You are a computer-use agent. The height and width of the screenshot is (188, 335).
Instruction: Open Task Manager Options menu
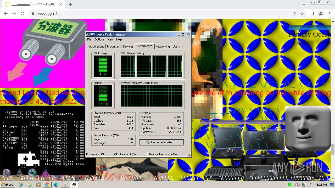99,39
